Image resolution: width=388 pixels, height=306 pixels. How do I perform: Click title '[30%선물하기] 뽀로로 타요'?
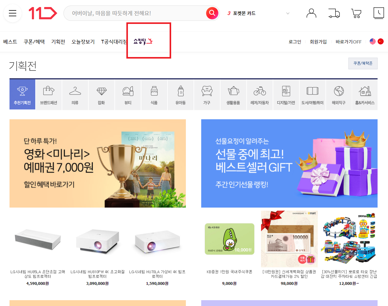(x=349, y=274)
